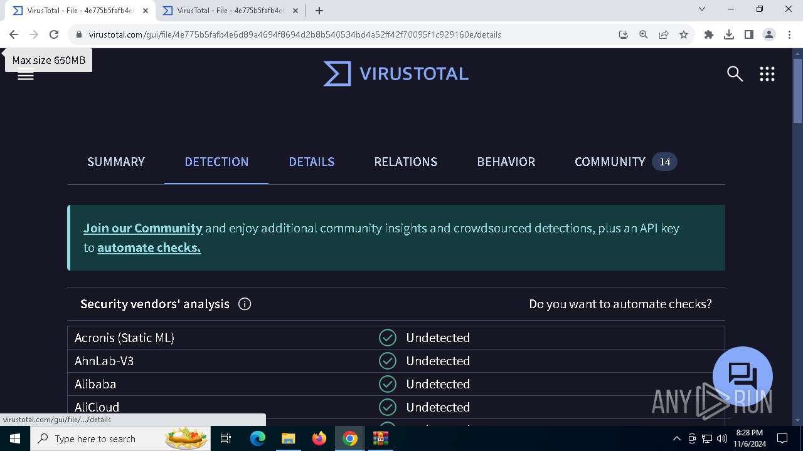Open a new Chrome tab

tap(319, 11)
